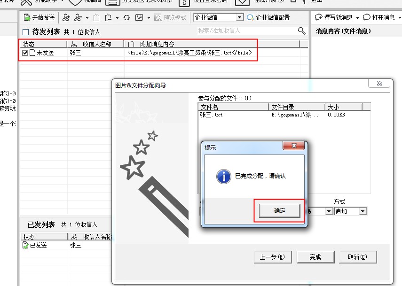Screen dimensions: 402x286
Task: Click the refresh list icon in toolbar
Action: coord(126,18)
